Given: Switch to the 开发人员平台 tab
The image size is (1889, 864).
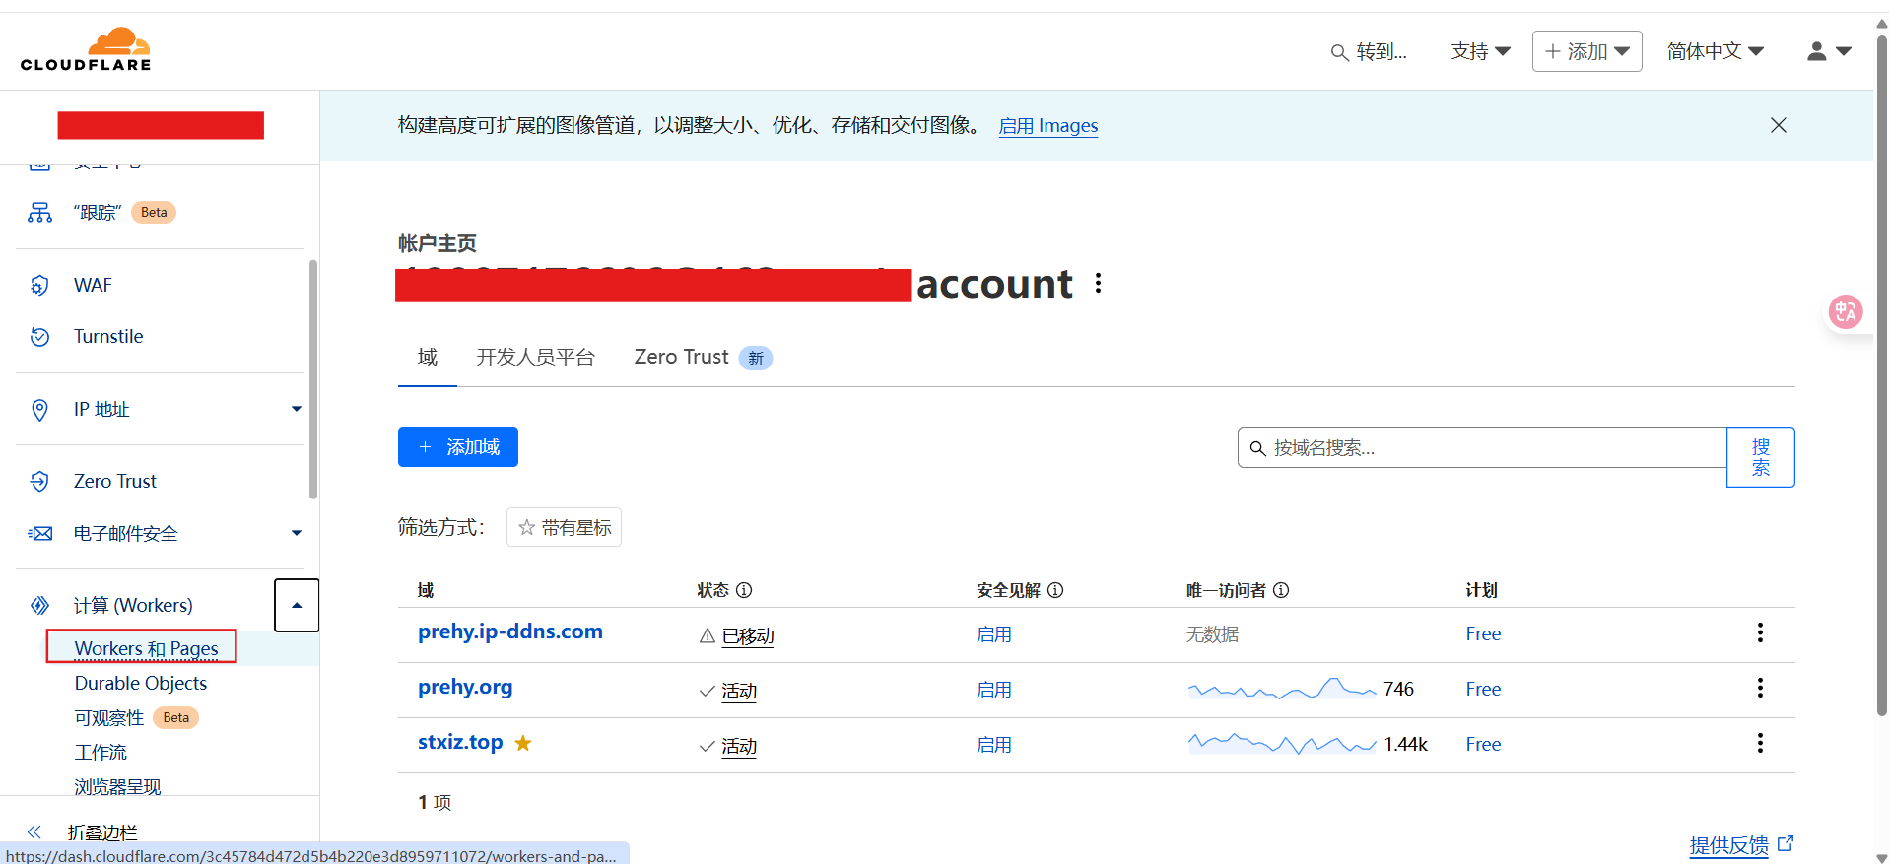Looking at the screenshot, I should tap(536, 357).
